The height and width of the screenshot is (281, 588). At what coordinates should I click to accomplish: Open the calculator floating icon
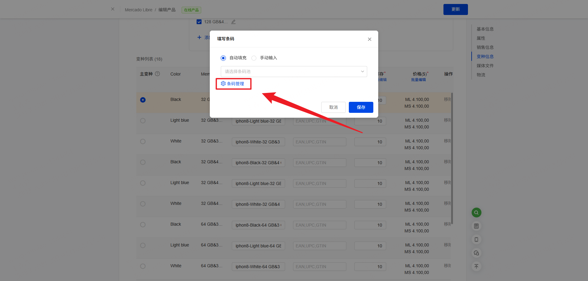[476, 226]
